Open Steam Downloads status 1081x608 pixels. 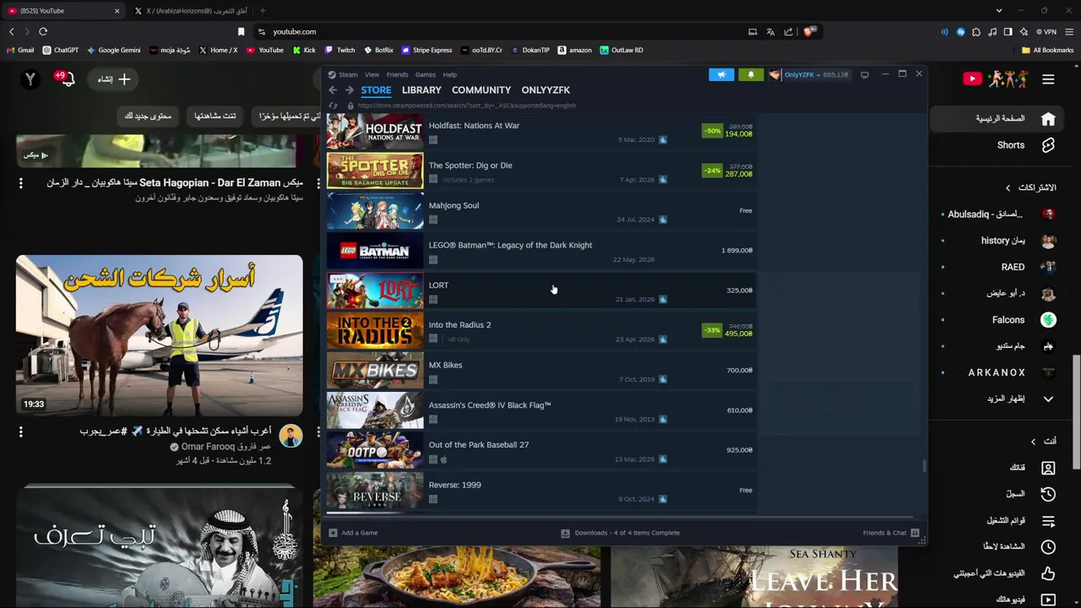pyautogui.click(x=621, y=533)
